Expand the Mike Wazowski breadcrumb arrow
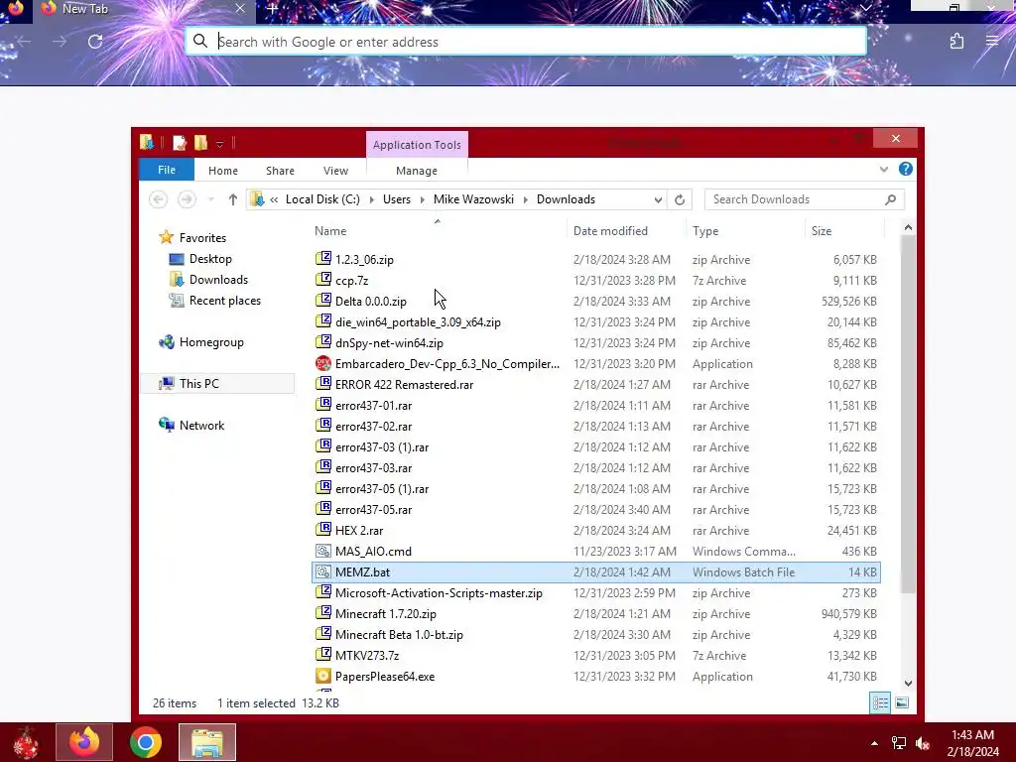This screenshot has height=762, width=1016. pyautogui.click(x=525, y=199)
